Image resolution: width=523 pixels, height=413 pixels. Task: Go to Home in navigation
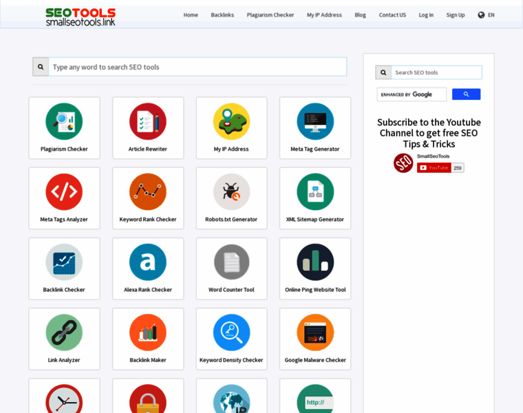[x=191, y=15]
